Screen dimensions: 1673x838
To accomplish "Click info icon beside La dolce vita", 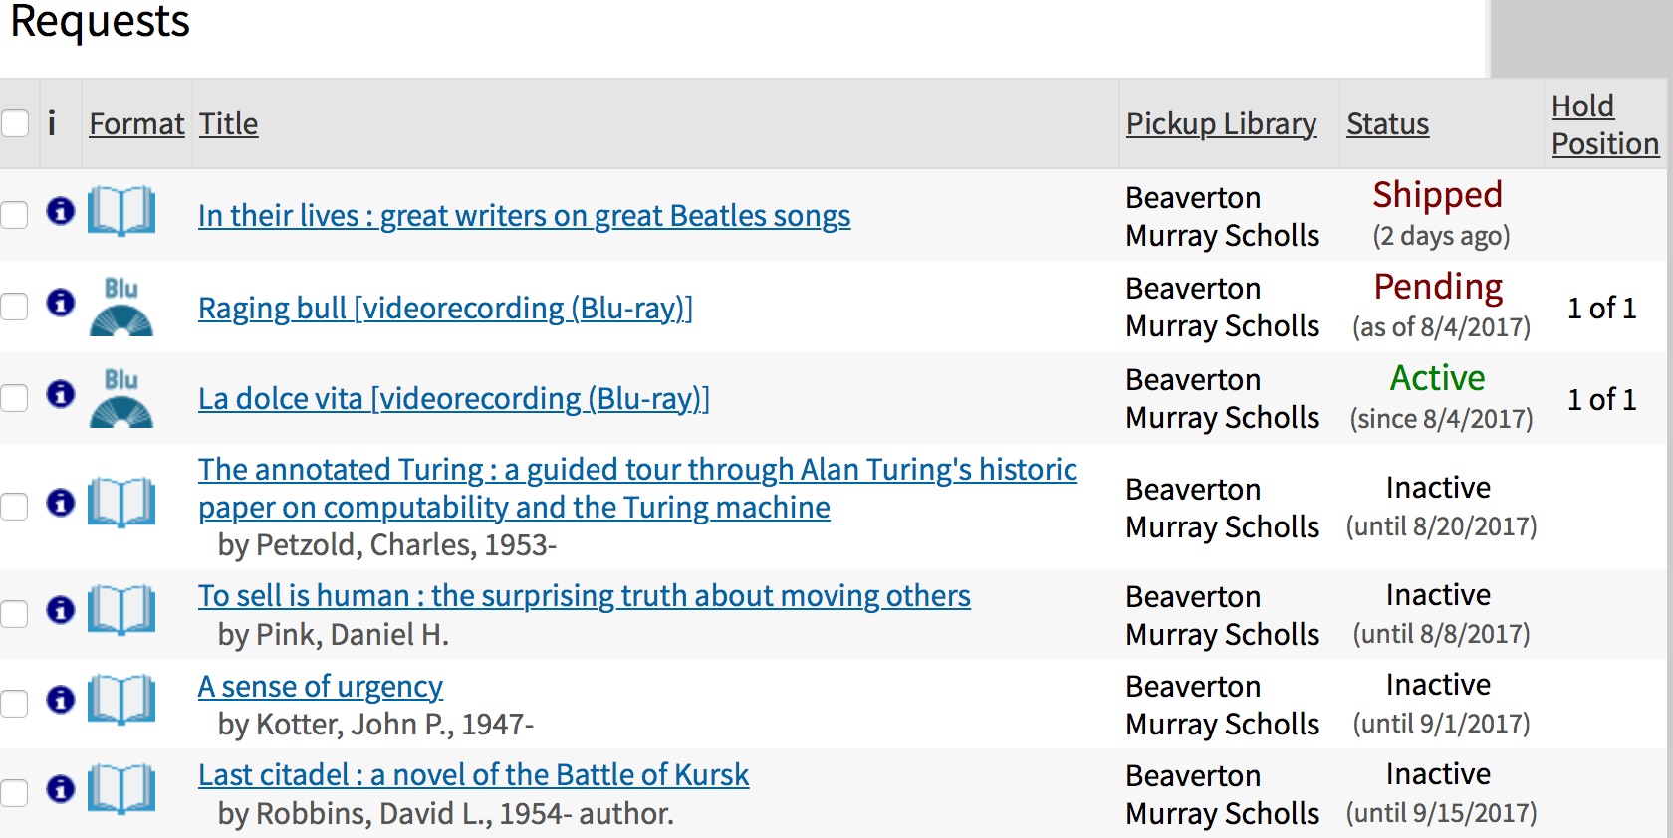I will [61, 393].
